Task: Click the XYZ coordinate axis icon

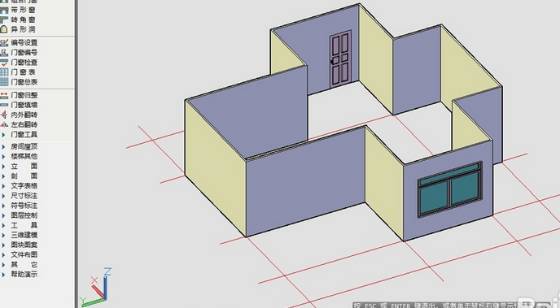Action: point(96,288)
